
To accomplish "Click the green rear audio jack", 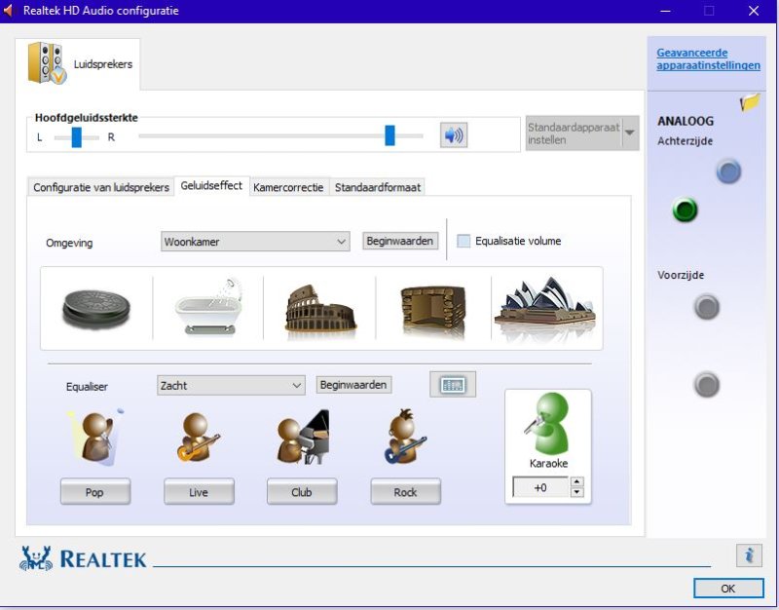I will pos(686,210).
